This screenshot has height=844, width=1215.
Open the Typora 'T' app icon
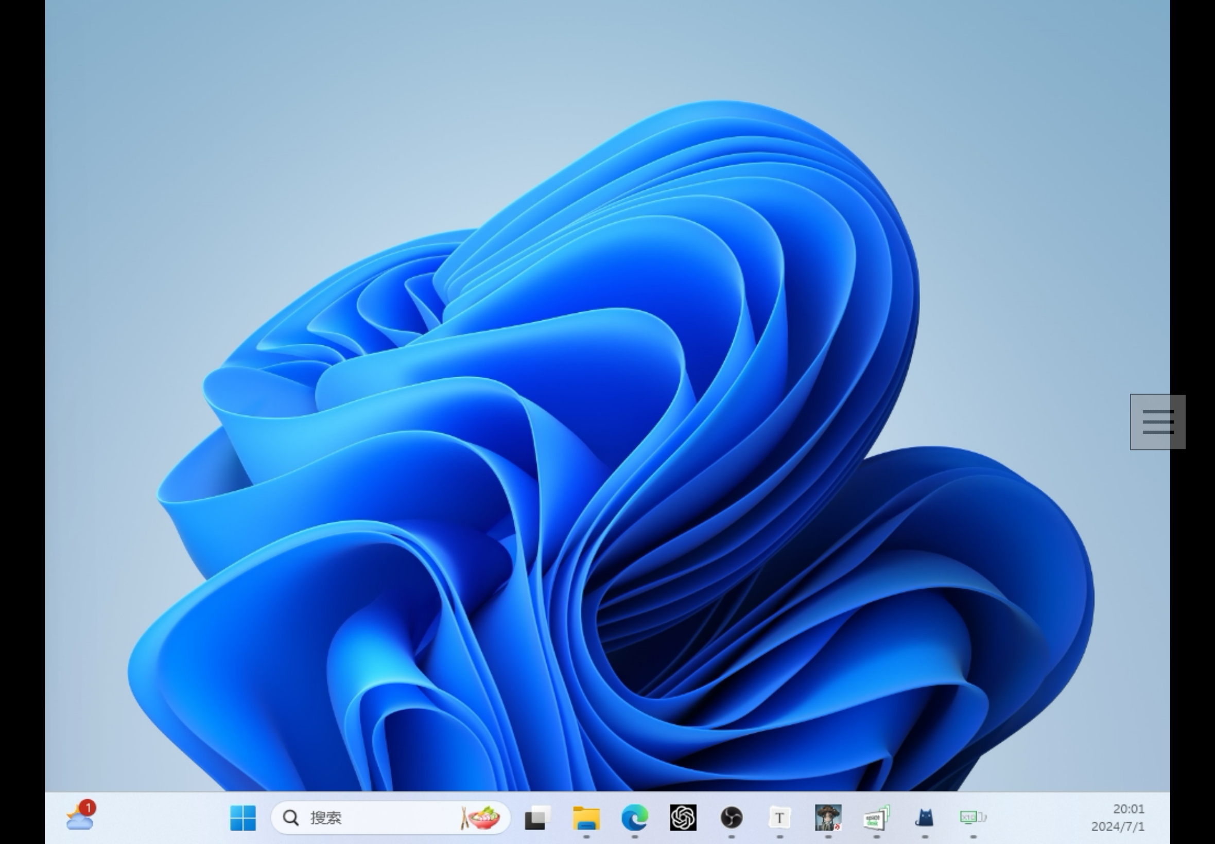[779, 818]
